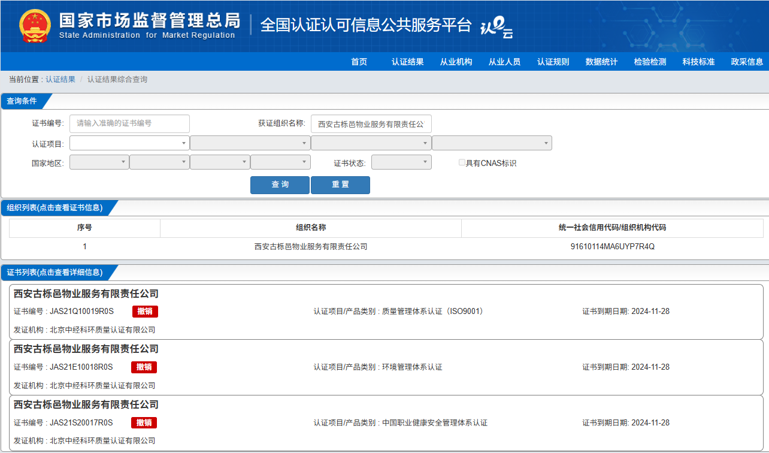The height and width of the screenshot is (453, 769).
Task: Open the 认证项目 first dropdown
Action: pos(129,143)
